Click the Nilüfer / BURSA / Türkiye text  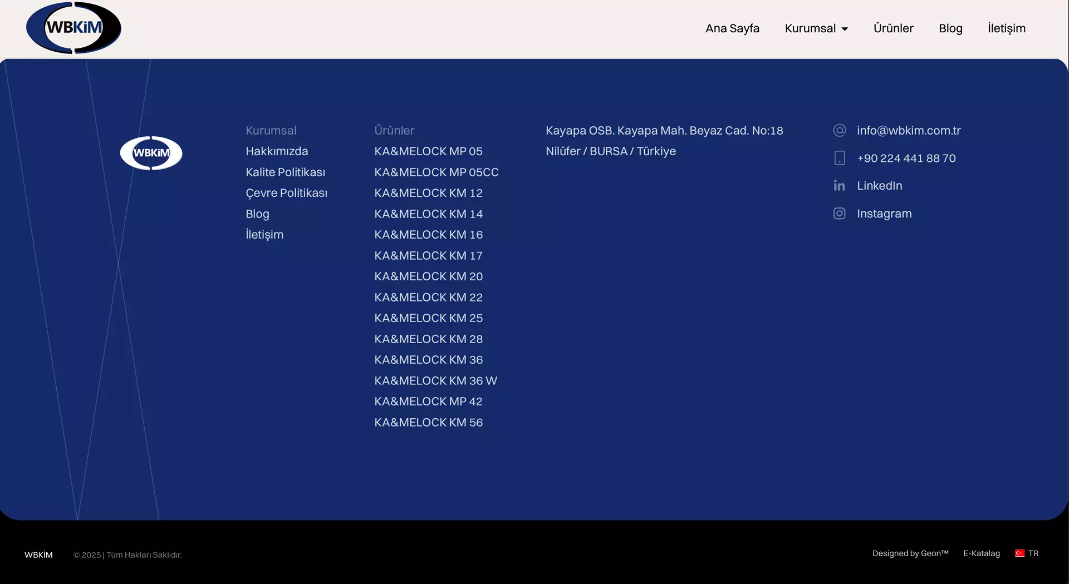click(x=611, y=151)
